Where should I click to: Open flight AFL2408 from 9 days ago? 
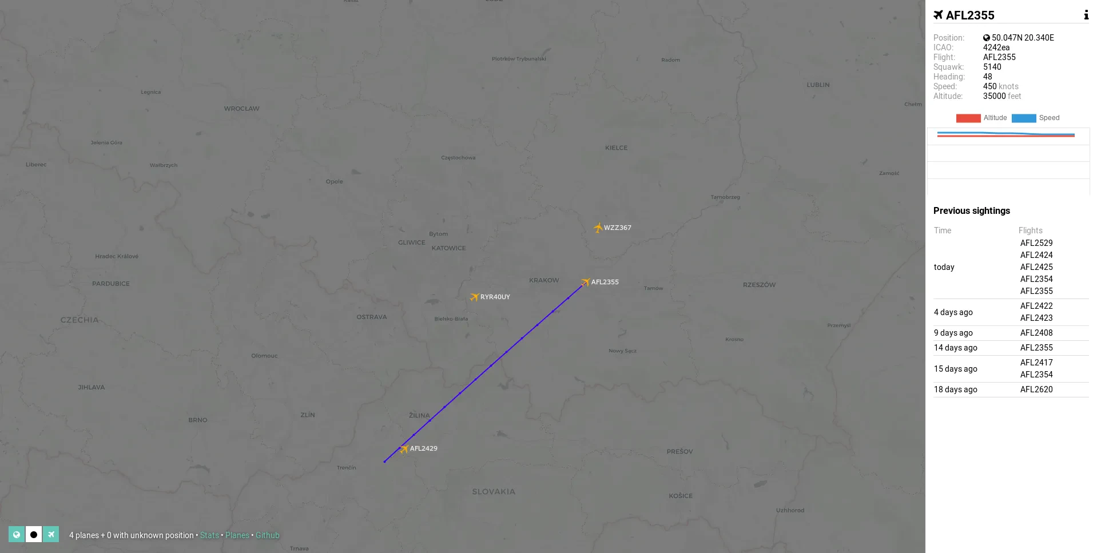(1036, 333)
